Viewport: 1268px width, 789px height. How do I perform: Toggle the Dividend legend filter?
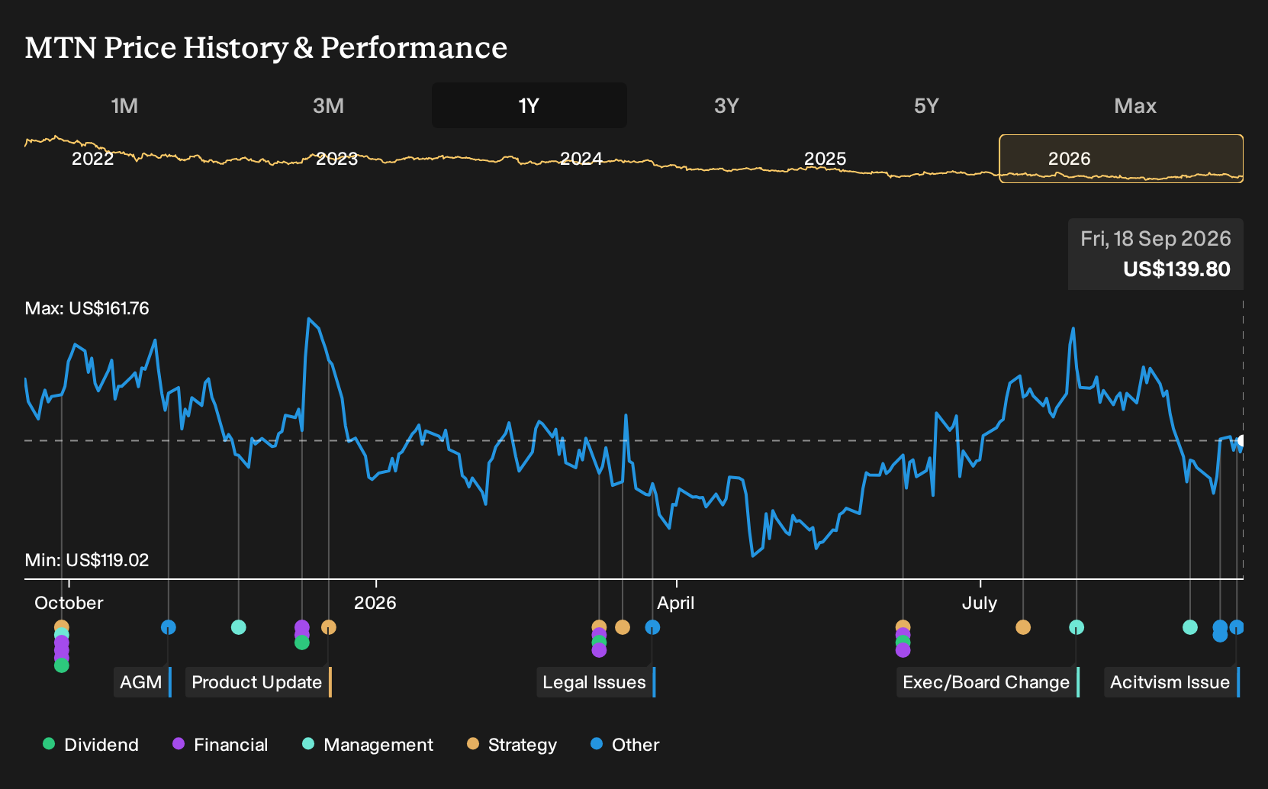click(91, 745)
